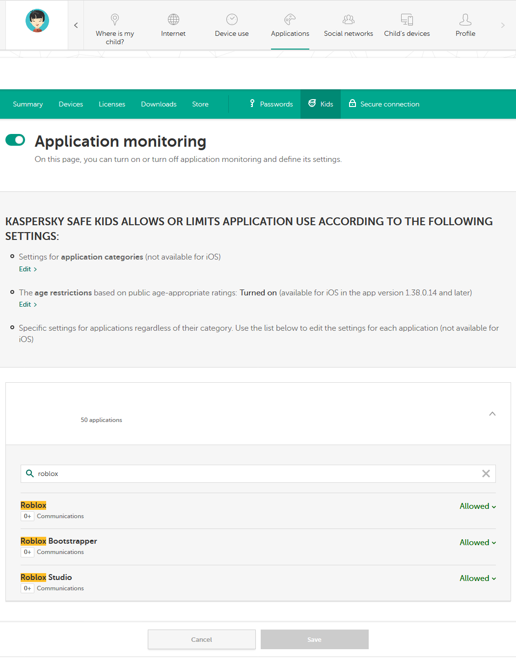
Task: Click inside the application search field
Action: point(255,474)
